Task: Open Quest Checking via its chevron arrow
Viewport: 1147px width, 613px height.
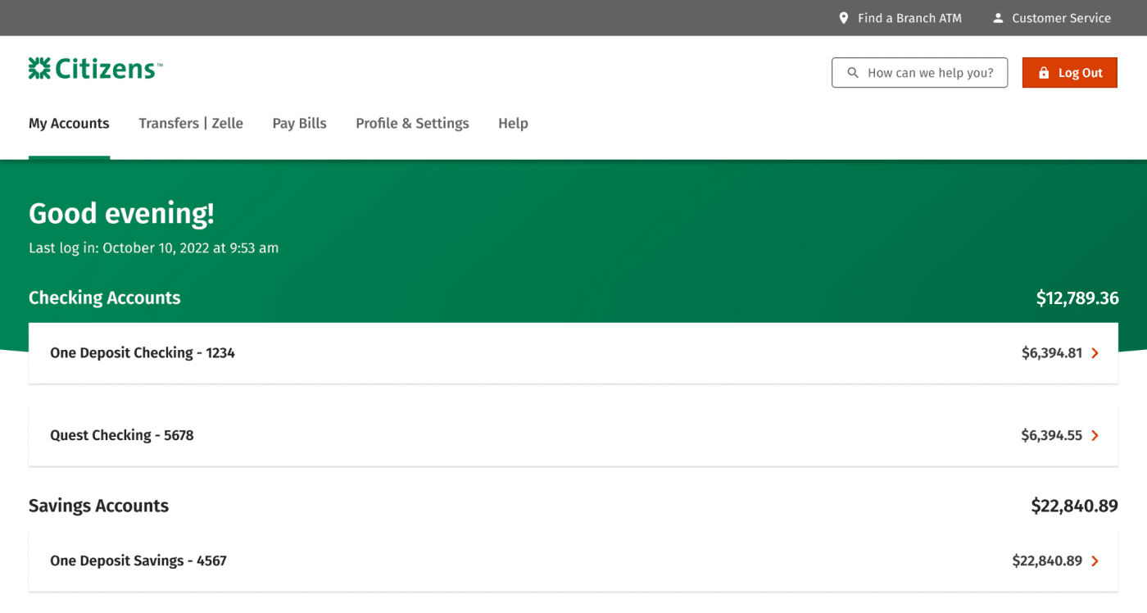Action: (1095, 435)
